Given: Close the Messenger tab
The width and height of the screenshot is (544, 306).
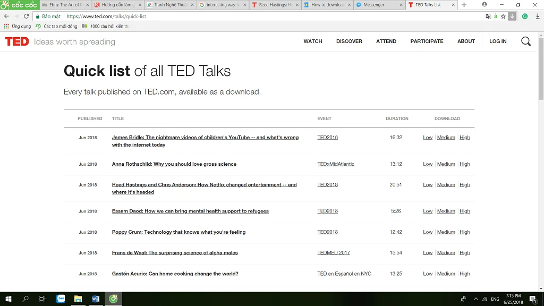Looking at the screenshot, I should (x=401, y=5).
